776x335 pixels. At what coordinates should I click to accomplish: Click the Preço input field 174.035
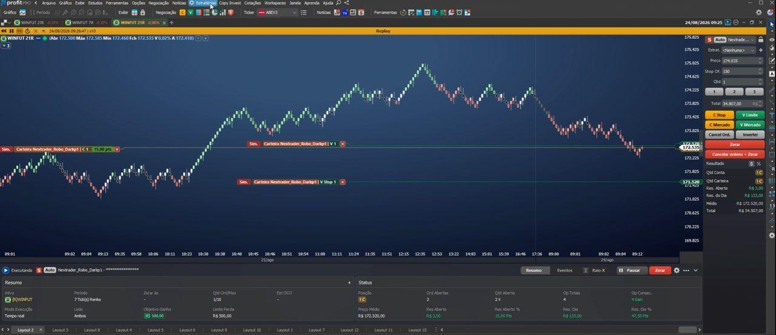(742, 61)
